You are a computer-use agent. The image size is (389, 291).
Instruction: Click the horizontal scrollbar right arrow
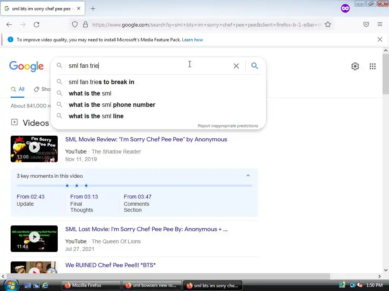pyautogui.click(x=380, y=276)
